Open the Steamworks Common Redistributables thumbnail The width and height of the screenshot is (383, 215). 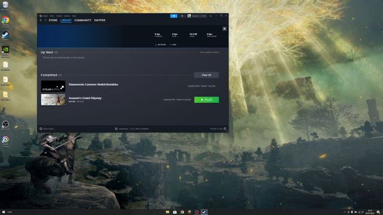pos(53,86)
